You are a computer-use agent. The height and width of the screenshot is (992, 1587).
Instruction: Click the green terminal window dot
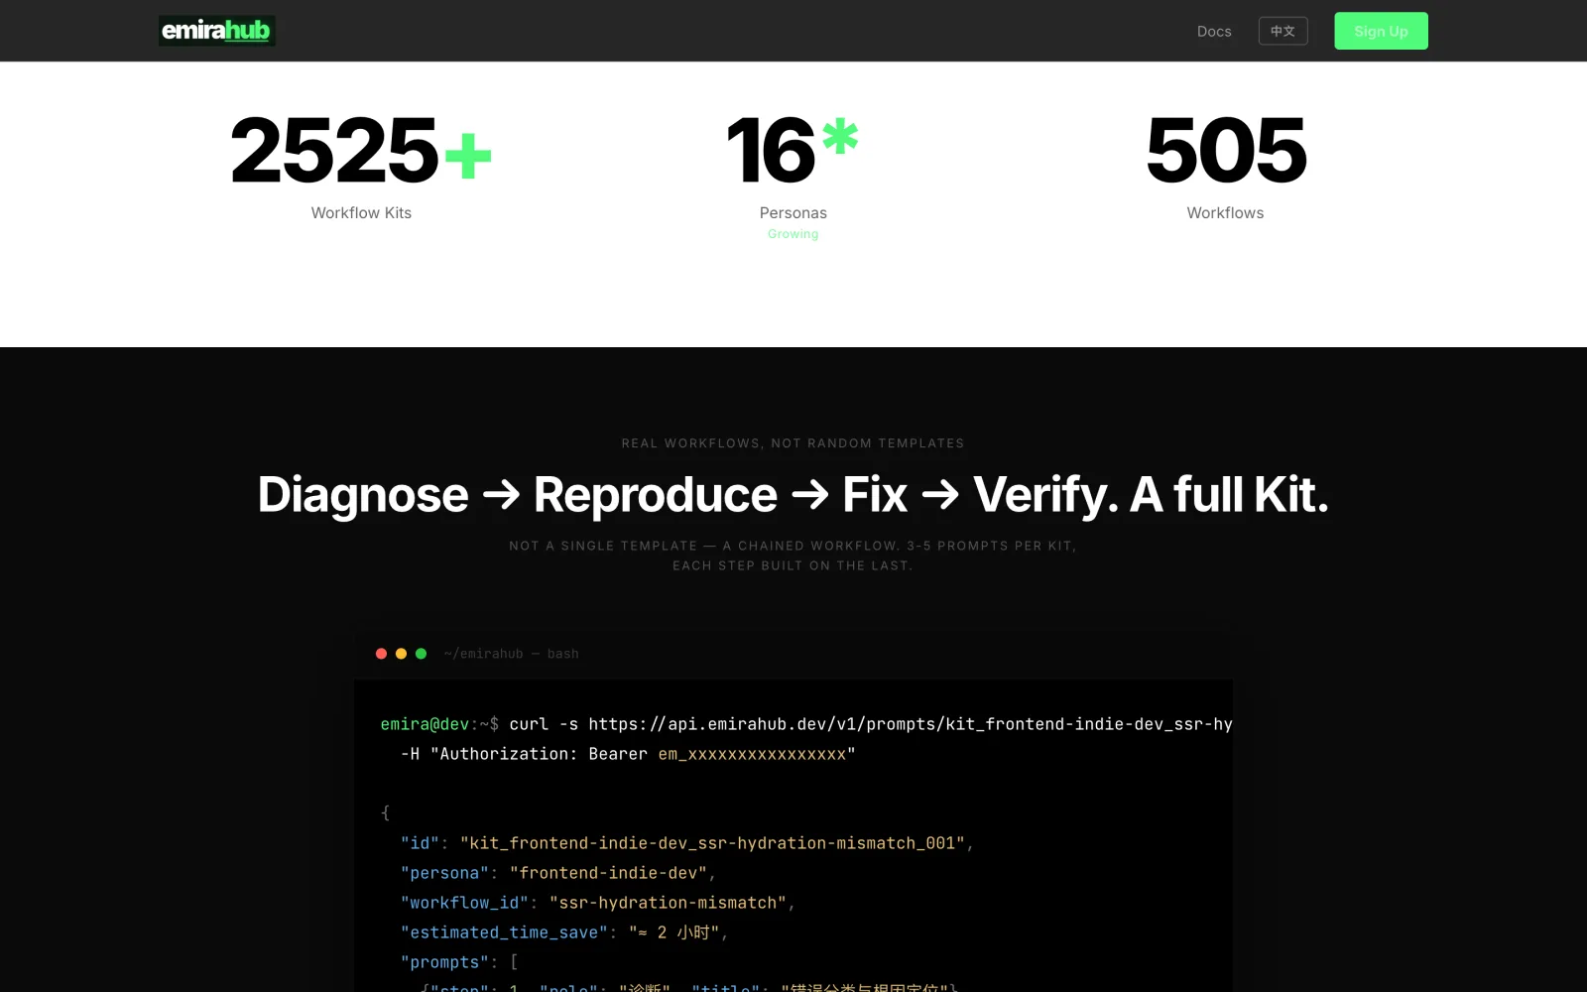coord(421,654)
